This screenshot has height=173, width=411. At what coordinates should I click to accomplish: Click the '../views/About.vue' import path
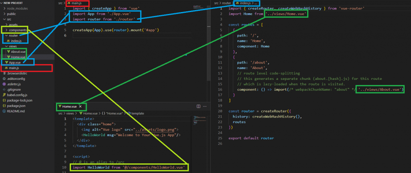point(379,90)
